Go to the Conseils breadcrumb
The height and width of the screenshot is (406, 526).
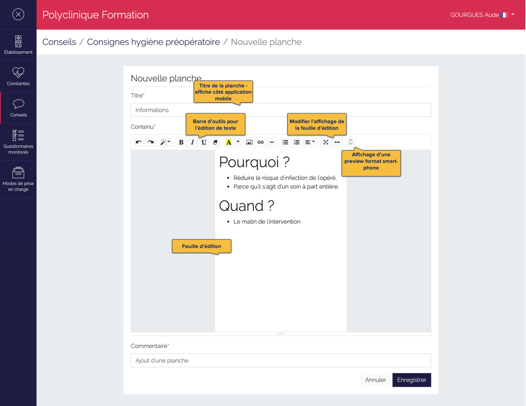pyautogui.click(x=59, y=42)
